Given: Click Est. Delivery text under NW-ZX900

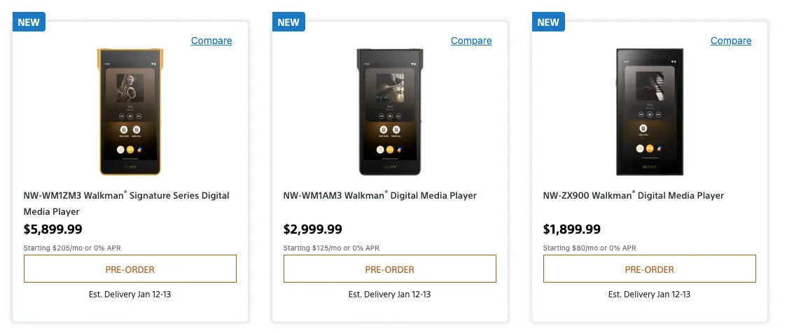Looking at the screenshot, I should 650,295.
